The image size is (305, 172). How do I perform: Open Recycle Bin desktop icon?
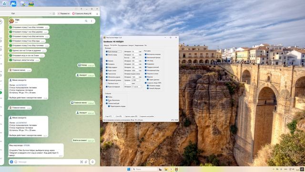(4, 3)
